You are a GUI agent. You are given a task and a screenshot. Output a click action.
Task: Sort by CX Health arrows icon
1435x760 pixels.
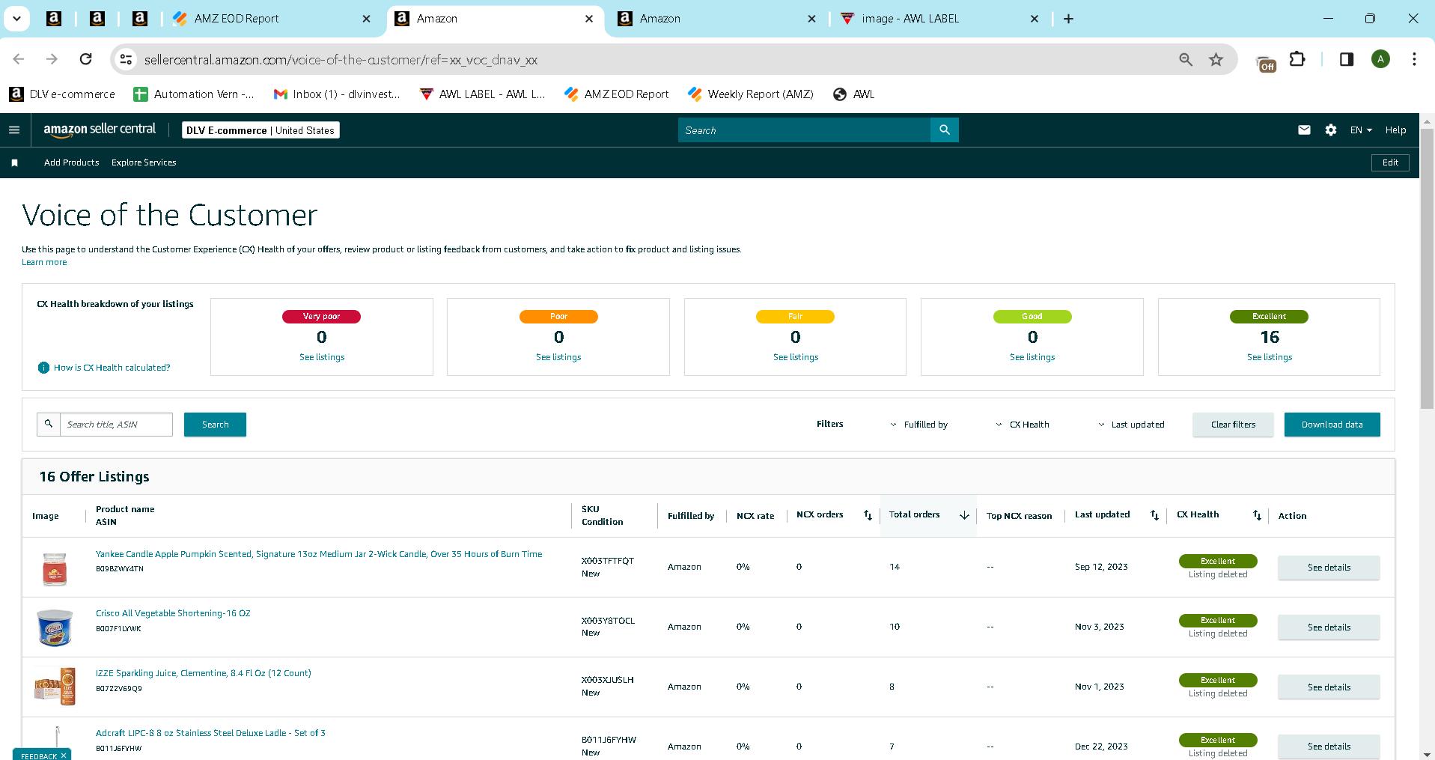point(1257,515)
